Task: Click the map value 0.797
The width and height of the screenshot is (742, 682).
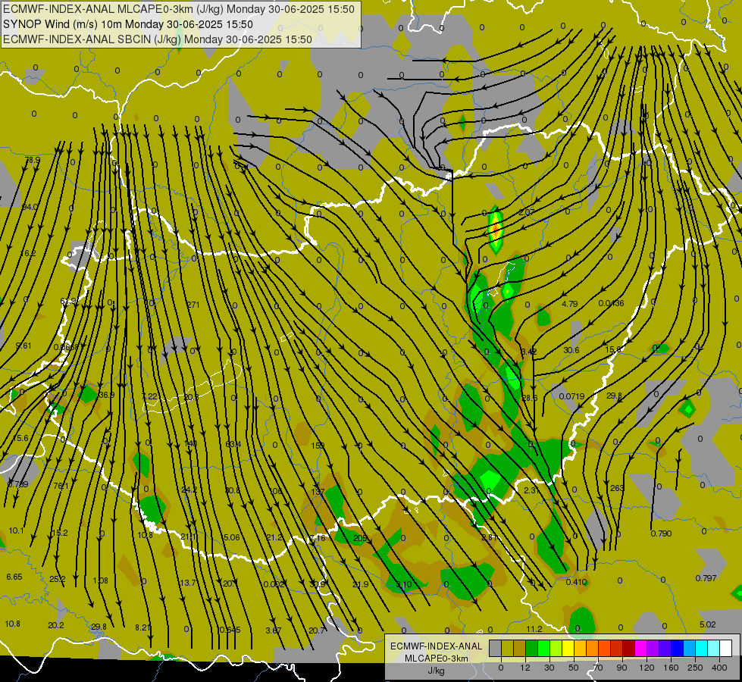Action: (706, 578)
